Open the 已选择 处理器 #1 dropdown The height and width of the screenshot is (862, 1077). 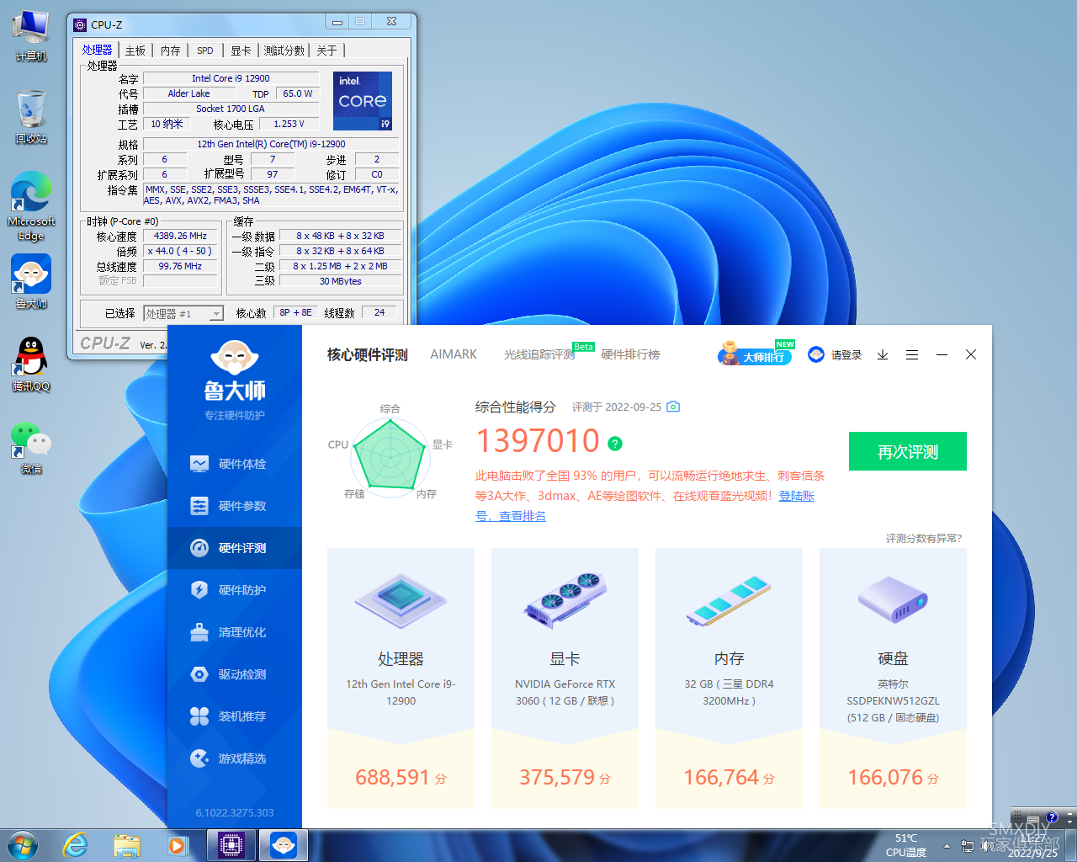click(183, 313)
